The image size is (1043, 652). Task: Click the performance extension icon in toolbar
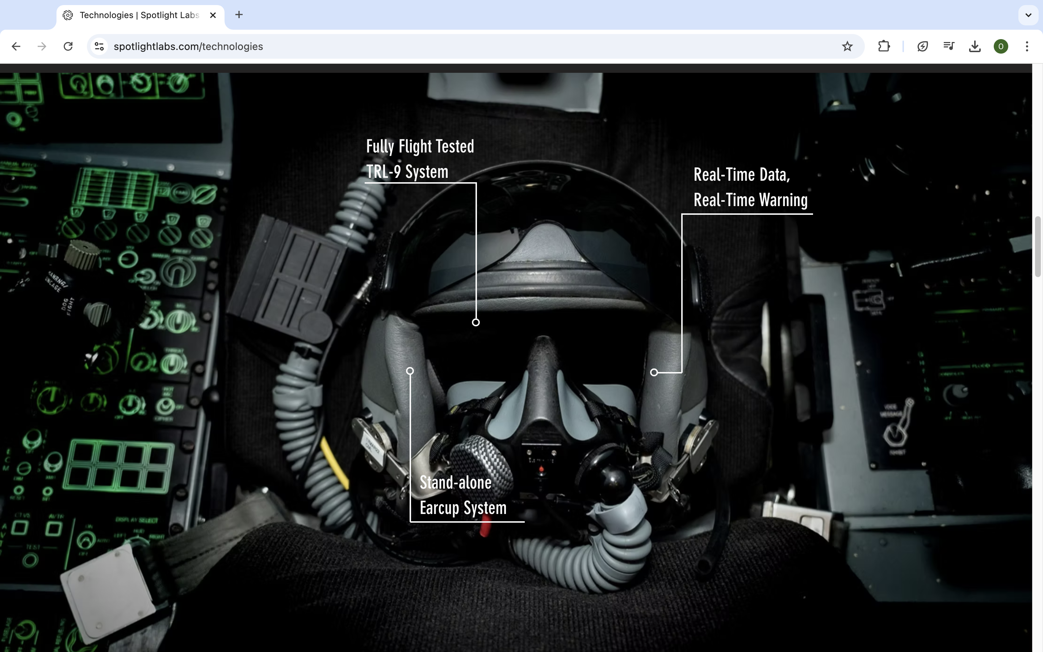pyautogui.click(x=922, y=46)
